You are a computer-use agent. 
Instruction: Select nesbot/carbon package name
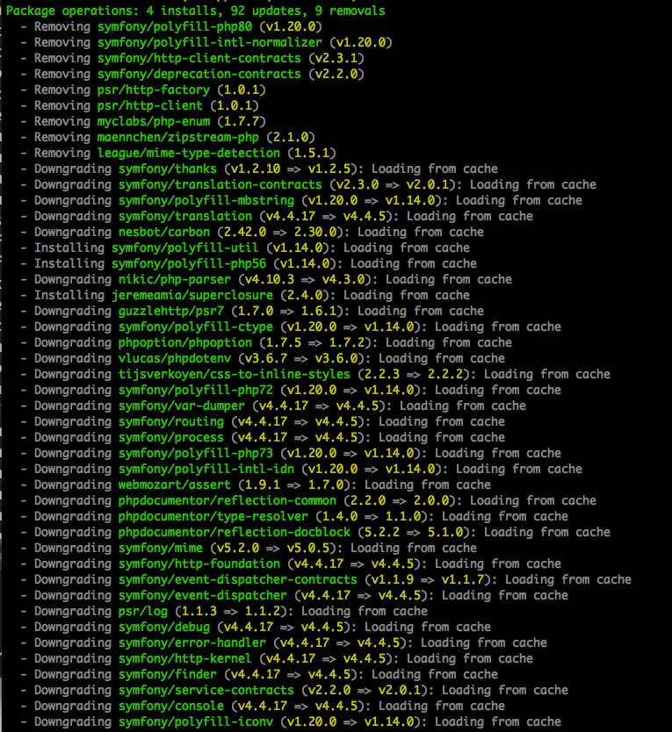(x=164, y=232)
